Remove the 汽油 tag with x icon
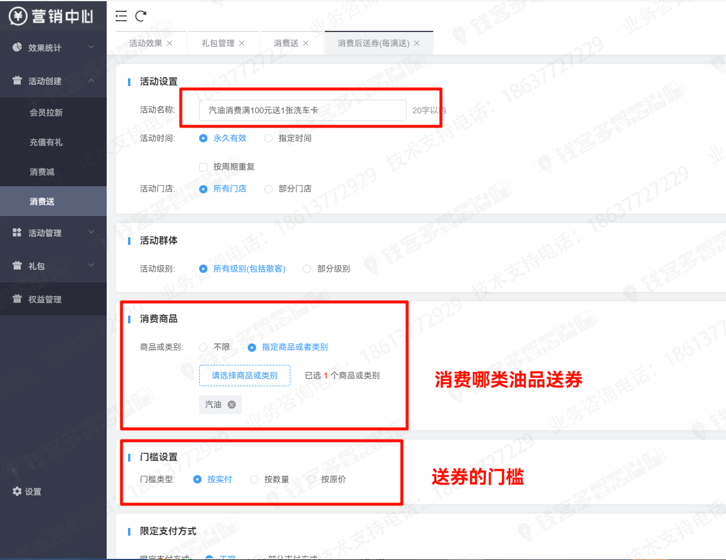Screen dimensions: 726x560 [x=232, y=405]
